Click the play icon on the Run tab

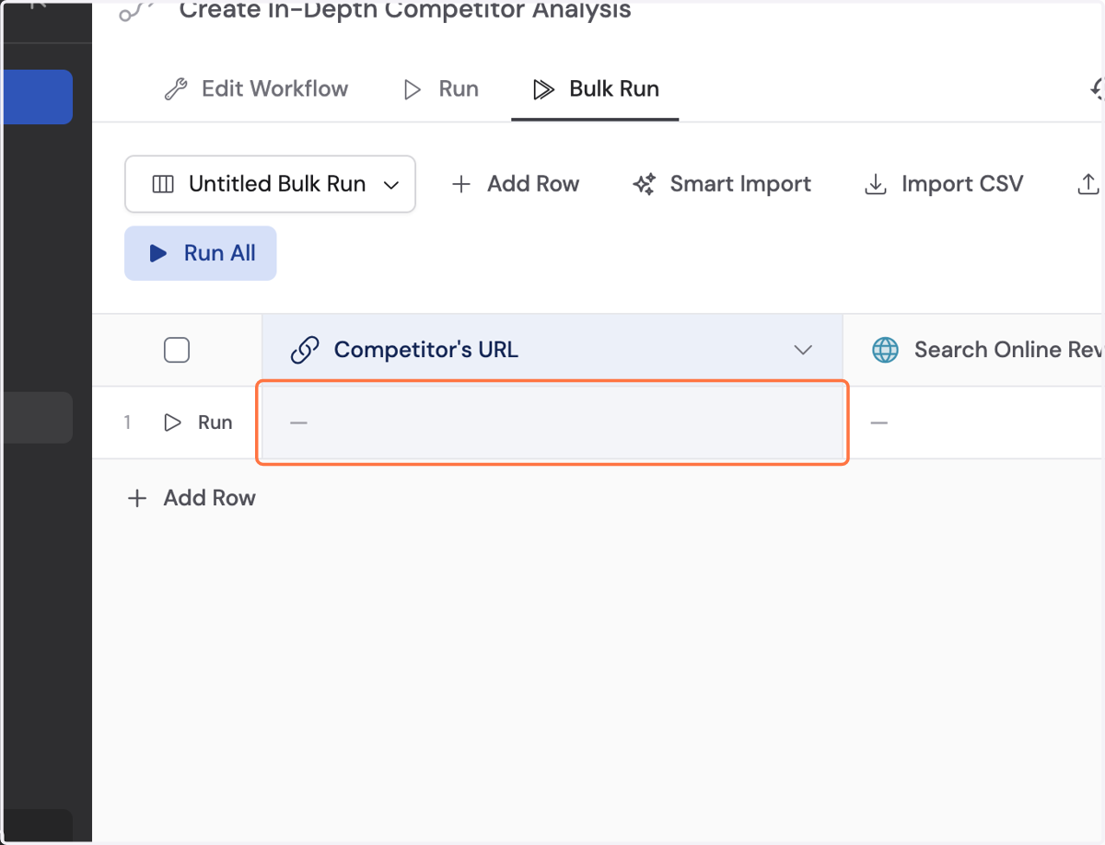click(x=413, y=89)
